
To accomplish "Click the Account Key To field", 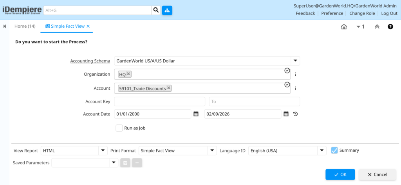I will click(x=255, y=101).
